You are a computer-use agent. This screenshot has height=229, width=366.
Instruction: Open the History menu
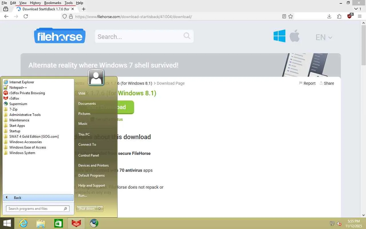[35, 3]
